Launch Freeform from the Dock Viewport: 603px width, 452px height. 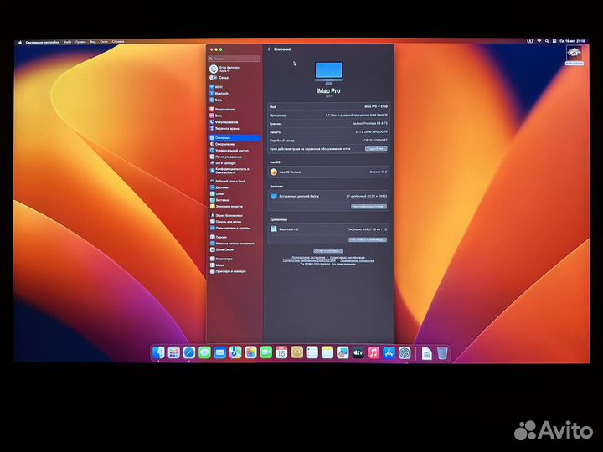click(343, 353)
